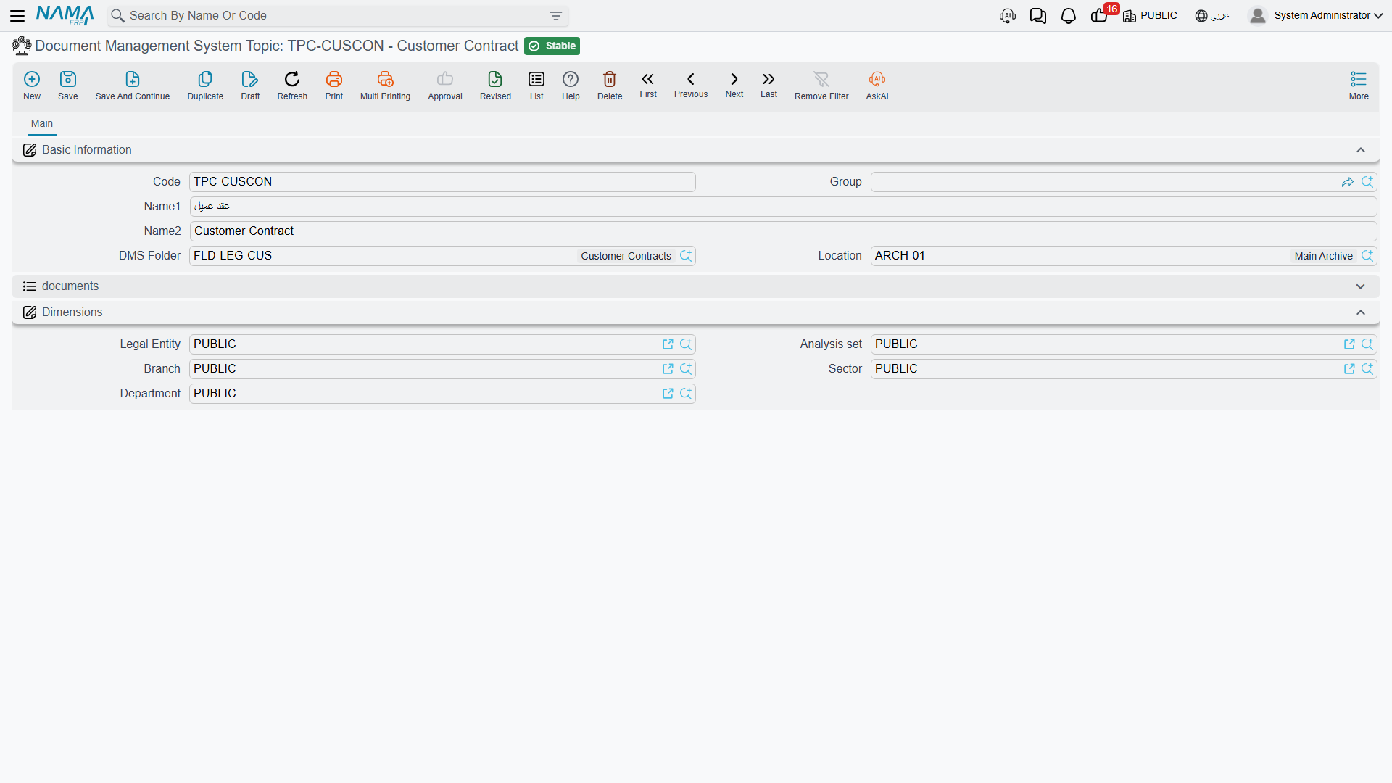
Task: Click the Name1 input field
Action: tap(783, 207)
